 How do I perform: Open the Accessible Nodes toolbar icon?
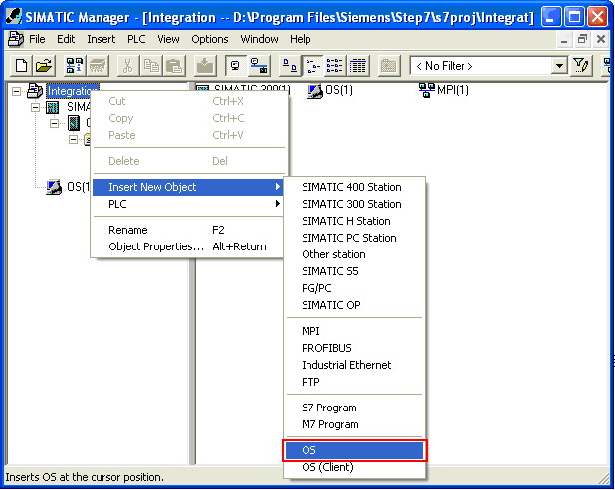[x=74, y=65]
